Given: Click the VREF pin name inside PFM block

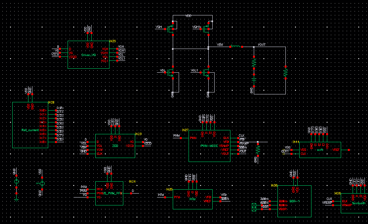Looking at the screenshot, I should click(x=207, y=201).
